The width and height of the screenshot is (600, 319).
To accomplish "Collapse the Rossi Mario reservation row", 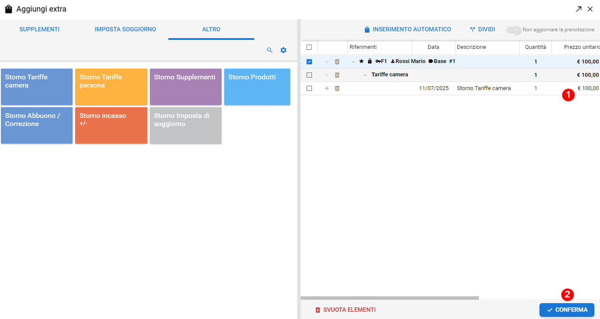I will (353, 62).
